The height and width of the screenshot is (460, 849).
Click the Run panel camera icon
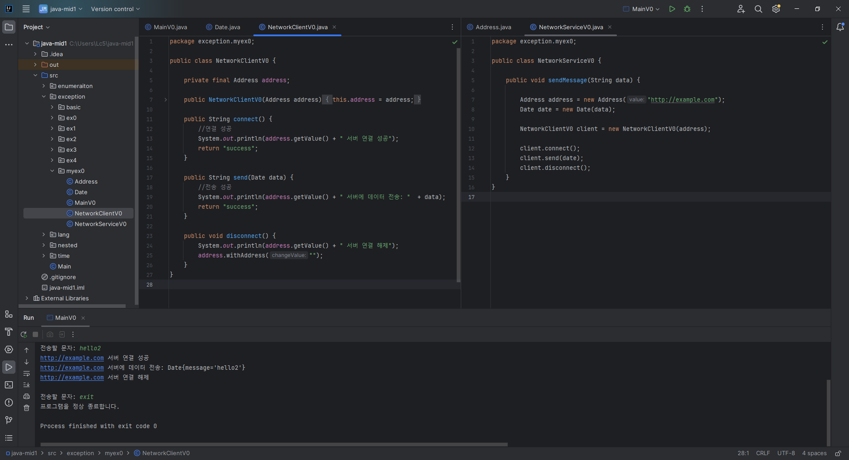coord(50,334)
